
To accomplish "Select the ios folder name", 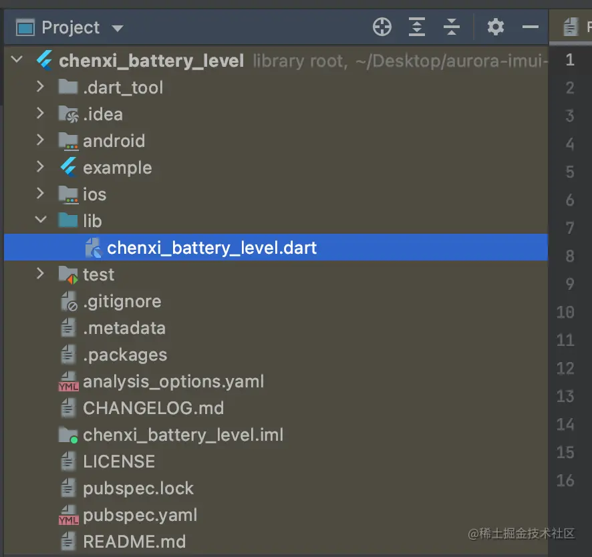I will 95,194.
